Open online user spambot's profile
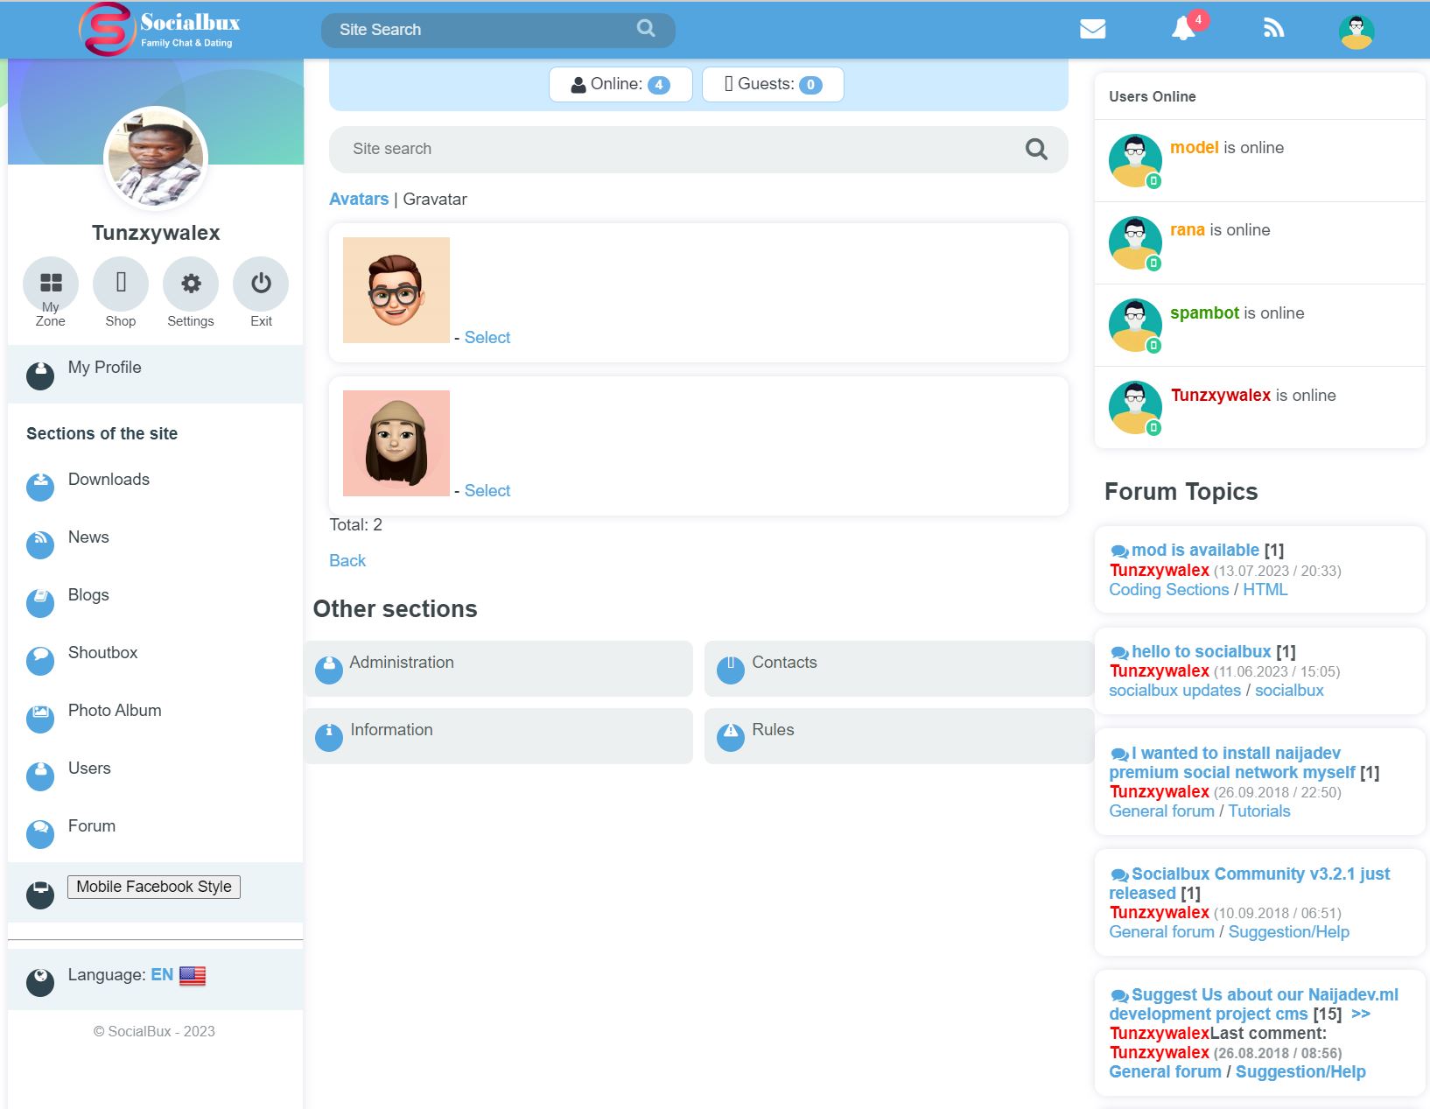1430x1109 pixels. pos(1204,312)
